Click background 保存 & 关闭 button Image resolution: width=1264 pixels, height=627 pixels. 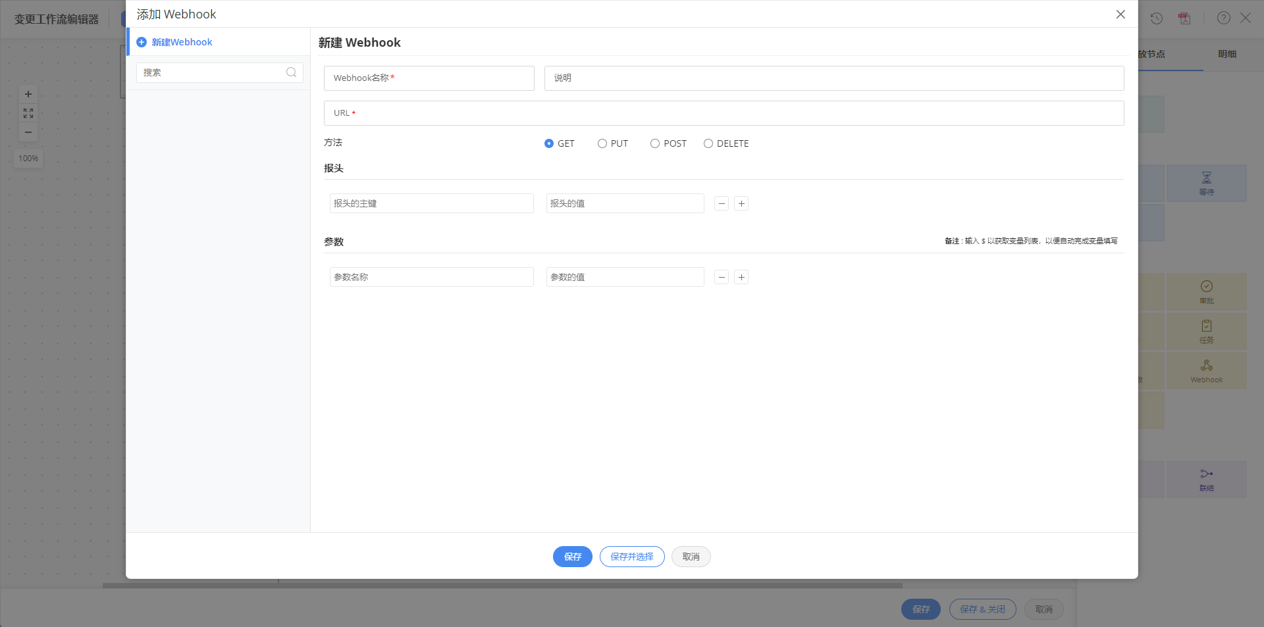tap(983, 609)
